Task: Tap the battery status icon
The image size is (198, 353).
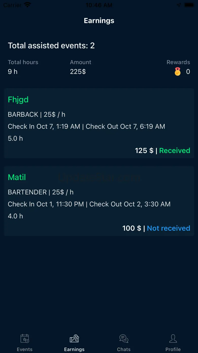Action: [189, 5]
